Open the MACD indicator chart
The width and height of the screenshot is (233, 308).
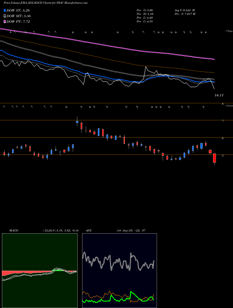pos(40,271)
